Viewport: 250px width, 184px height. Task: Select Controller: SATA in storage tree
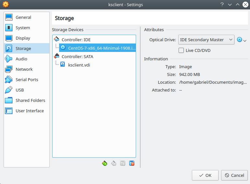[x=77, y=56]
